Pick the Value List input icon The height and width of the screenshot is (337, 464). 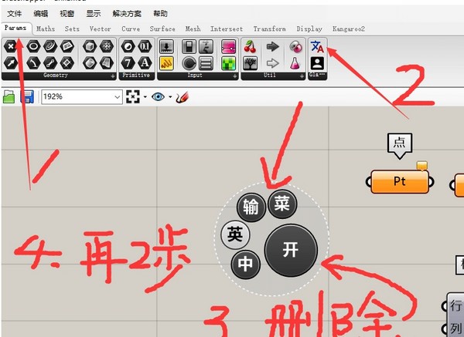[x=206, y=63]
